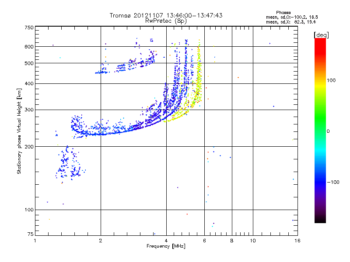This screenshot has width=350, height=262.
Task: Click the "Stationary phase Virtual Height [km]" label
Action: click(19, 131)
